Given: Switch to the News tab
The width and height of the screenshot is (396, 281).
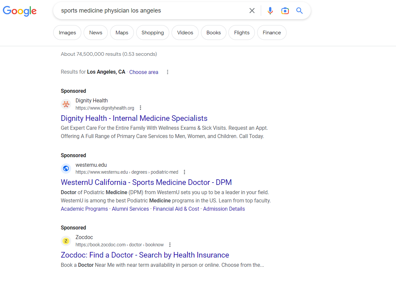Looking at the screenshot, I should pyautogui.click(x=96, y=33).
